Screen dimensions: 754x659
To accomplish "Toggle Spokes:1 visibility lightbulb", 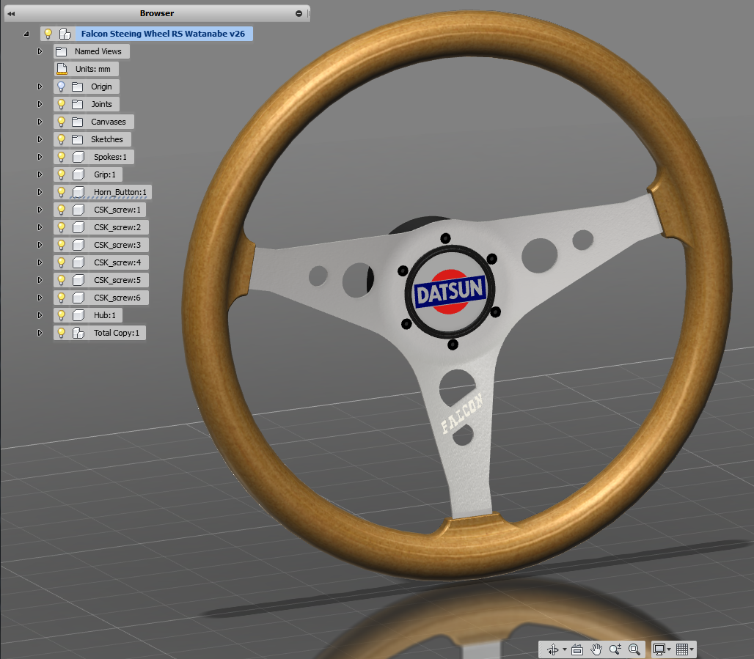I will pos(61,157).
